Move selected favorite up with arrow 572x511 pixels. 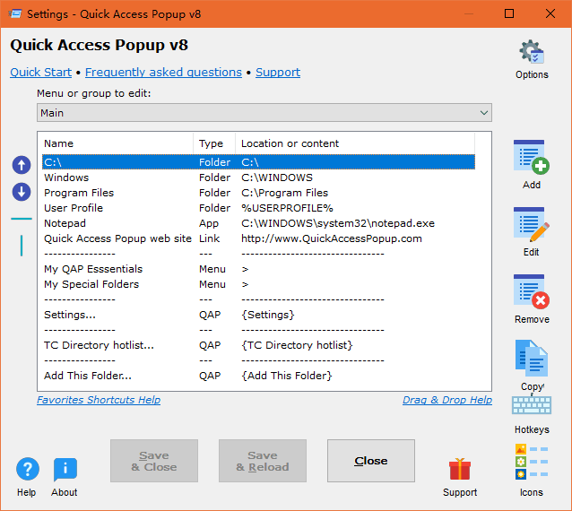22,165
